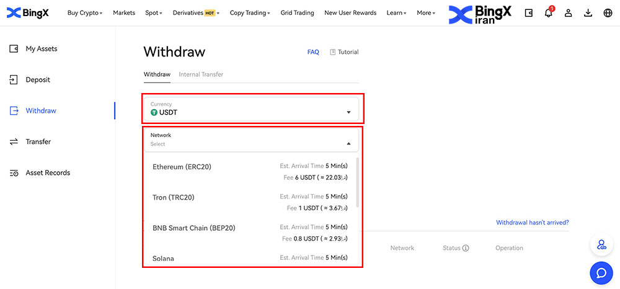The height and width of the screenshot is (289, 620).
Task: Open the language globe icon
Action: point(608,13)
